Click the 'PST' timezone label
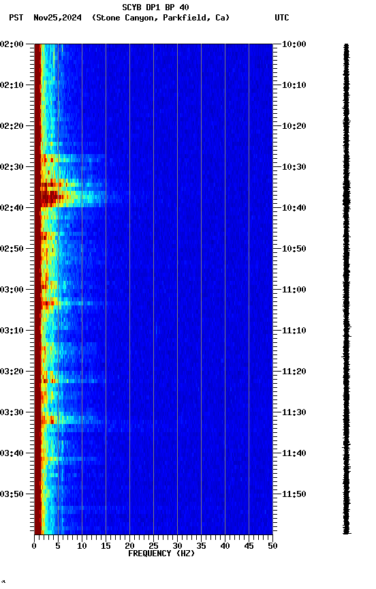The height and width of the screenshot is (589, 376). pyautogui.click(x=16, y=18)
